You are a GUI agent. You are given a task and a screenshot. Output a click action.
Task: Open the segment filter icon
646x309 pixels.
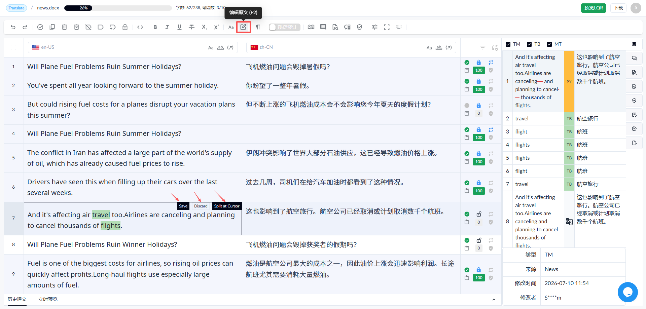482,48
